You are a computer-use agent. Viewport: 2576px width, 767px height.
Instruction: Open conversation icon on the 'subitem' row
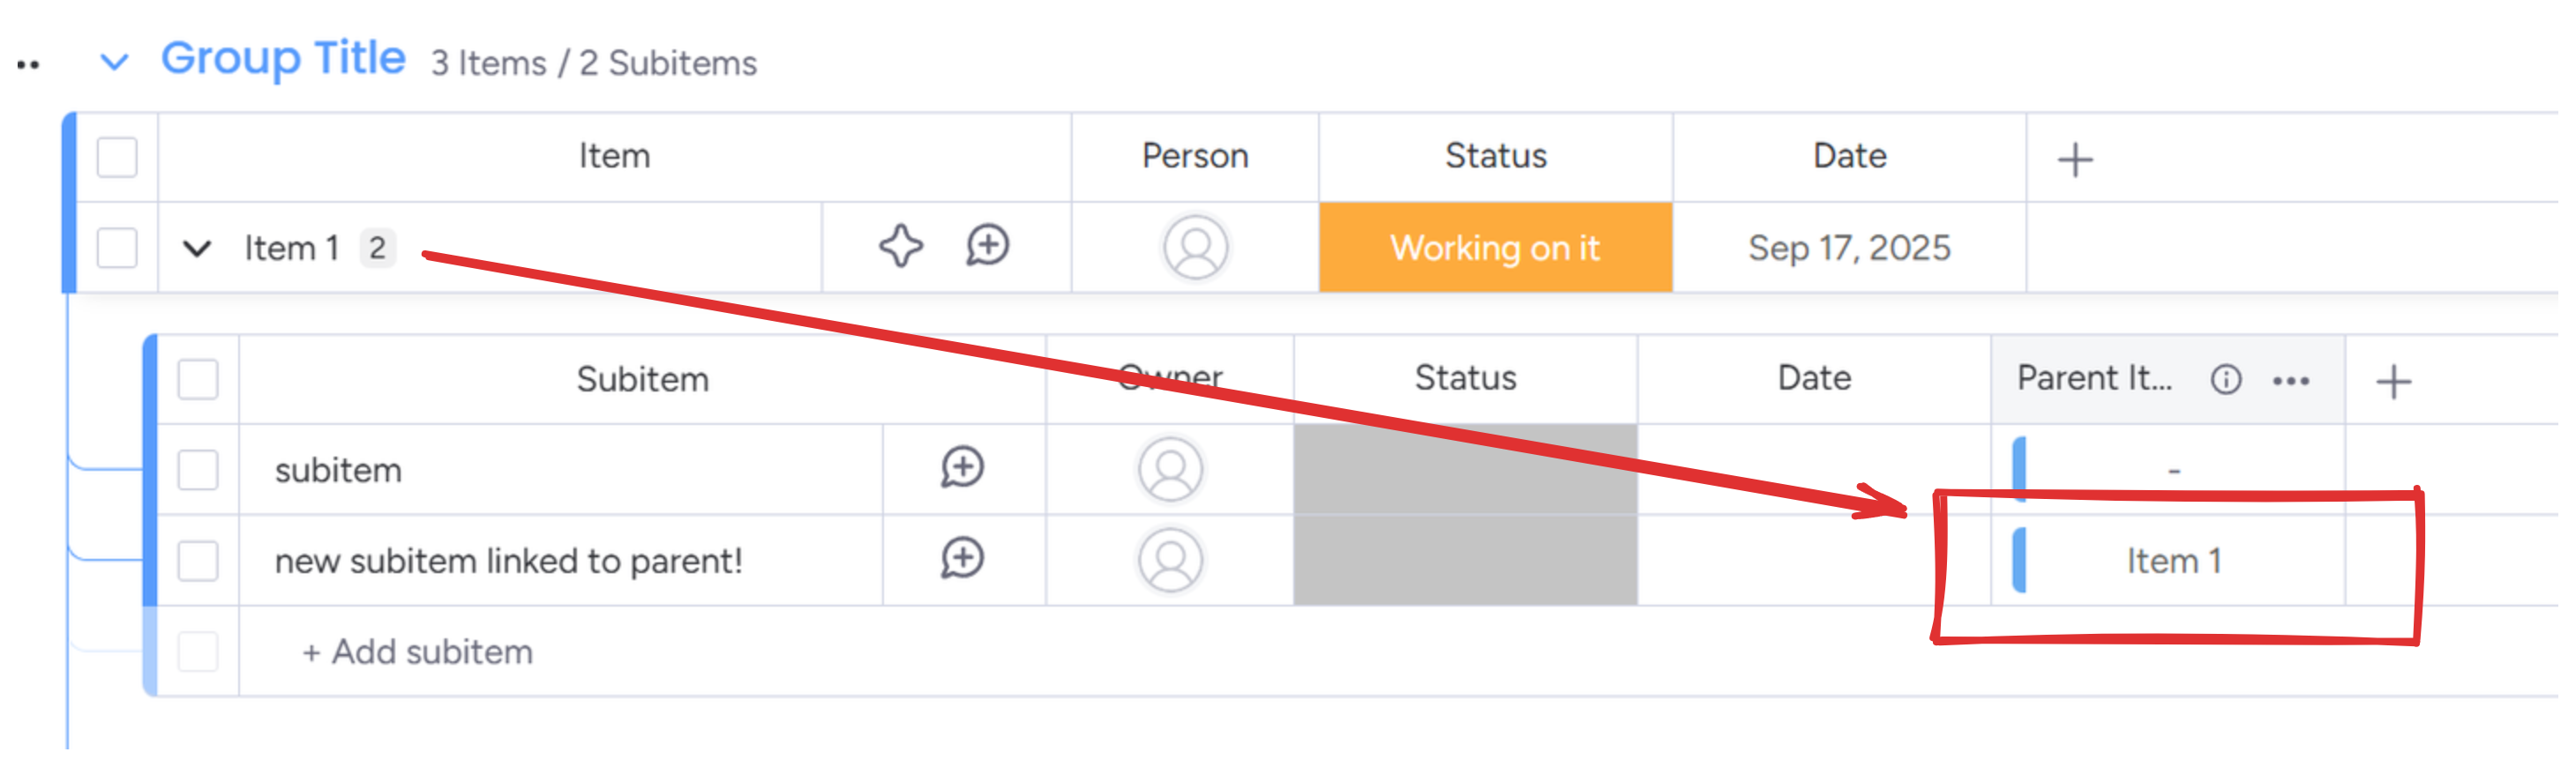coord(962,467)
